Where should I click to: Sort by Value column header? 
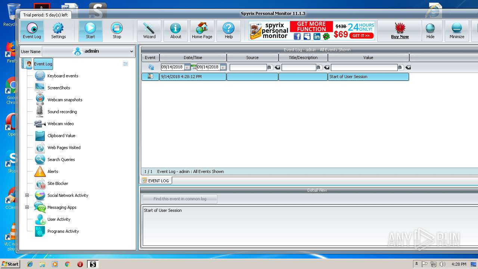pos(368,58)
